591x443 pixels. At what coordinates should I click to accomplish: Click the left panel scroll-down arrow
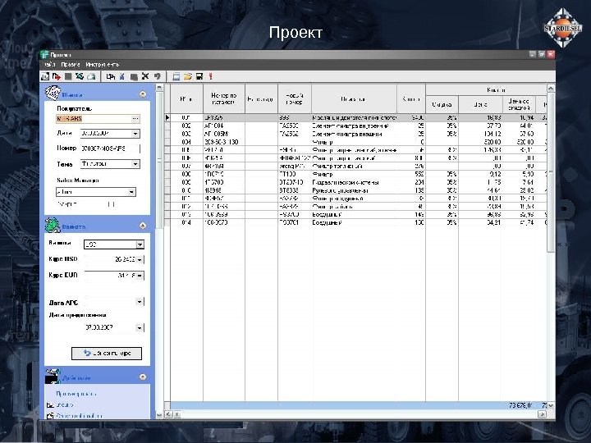(159, 415)
